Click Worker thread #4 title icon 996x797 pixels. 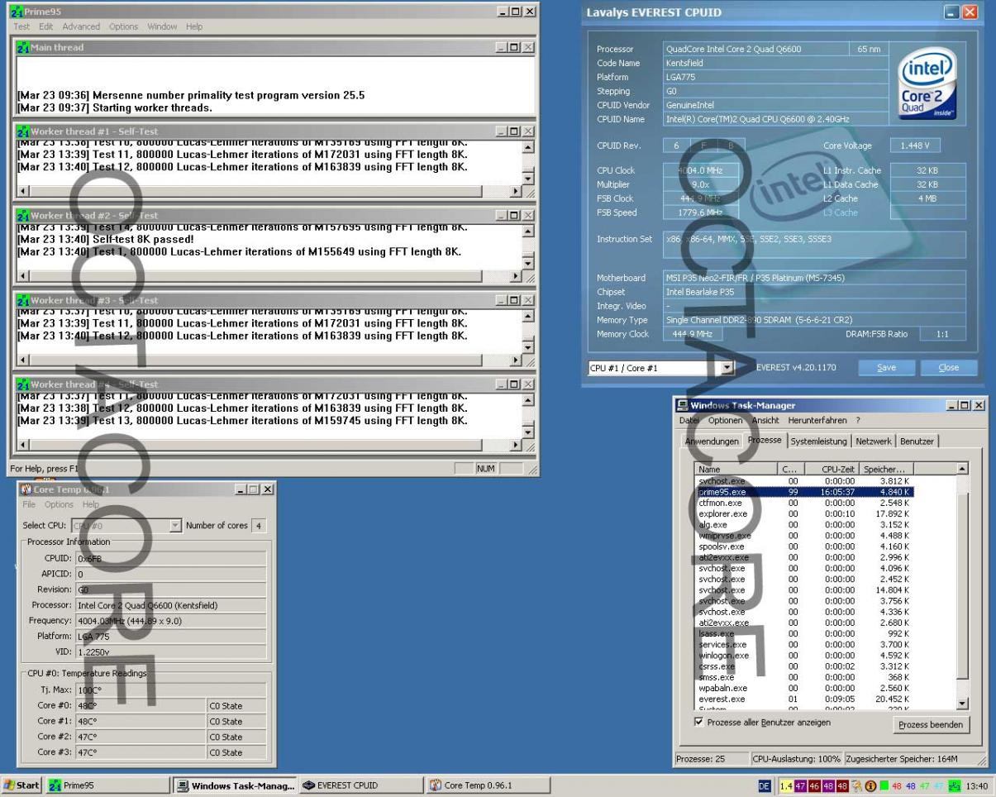pyautogui.click(x=23, y=384)
